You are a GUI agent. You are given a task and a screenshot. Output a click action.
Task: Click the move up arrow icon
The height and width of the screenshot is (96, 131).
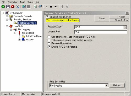(62, 7)
